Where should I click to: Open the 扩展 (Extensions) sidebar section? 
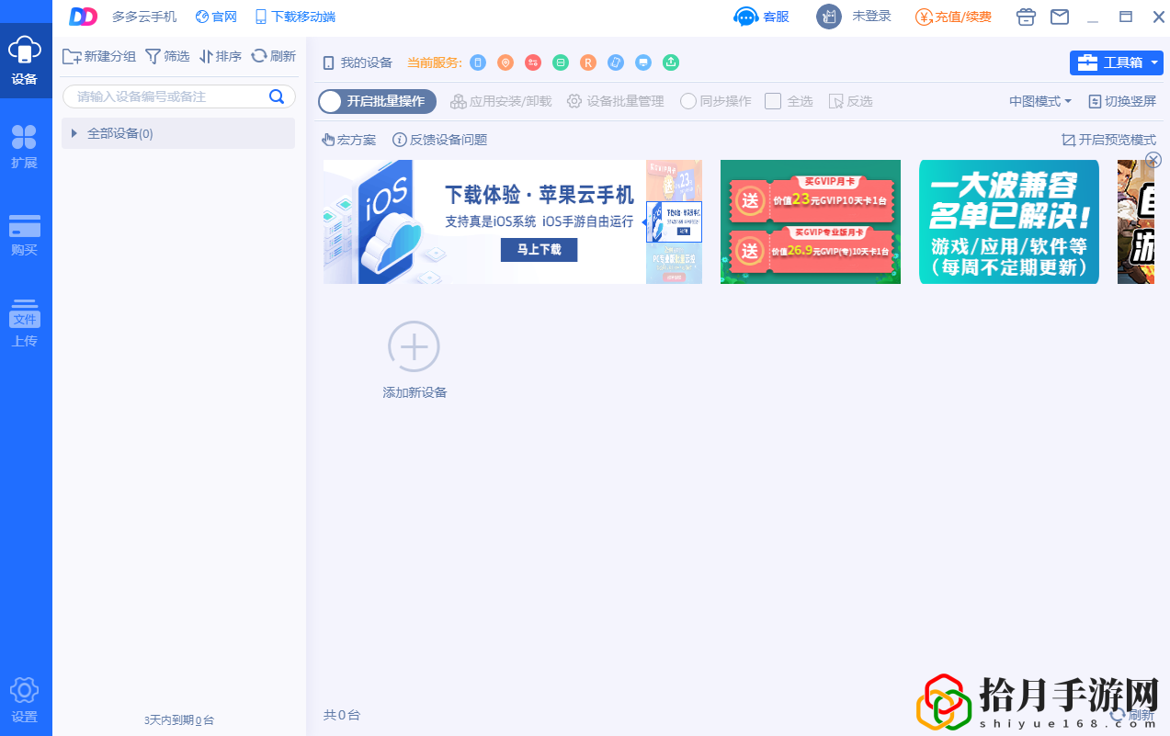[x=25, y=147]
